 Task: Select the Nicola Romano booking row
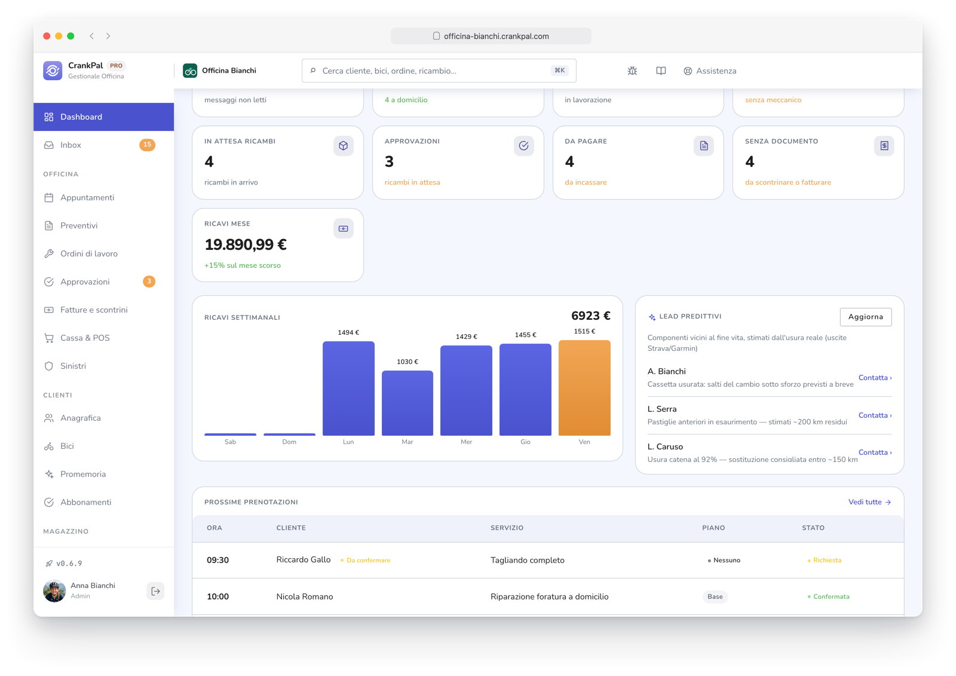click(548, 597)
